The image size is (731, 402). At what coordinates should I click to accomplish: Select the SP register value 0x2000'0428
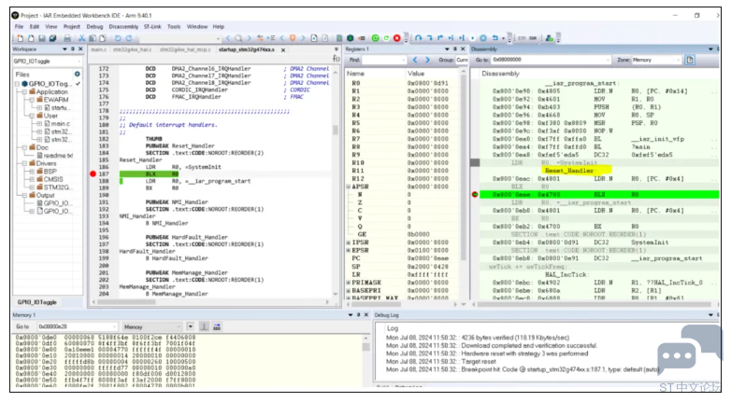427,267
